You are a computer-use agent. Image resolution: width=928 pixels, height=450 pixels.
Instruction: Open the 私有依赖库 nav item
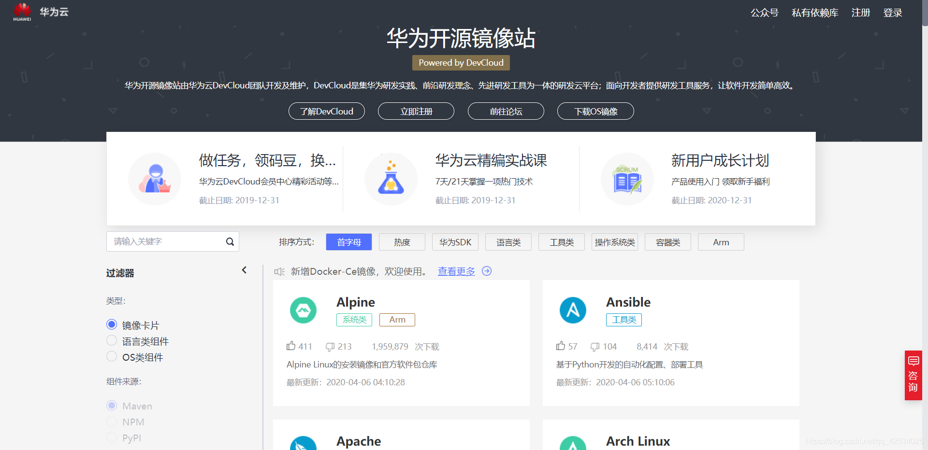[815, 13]
